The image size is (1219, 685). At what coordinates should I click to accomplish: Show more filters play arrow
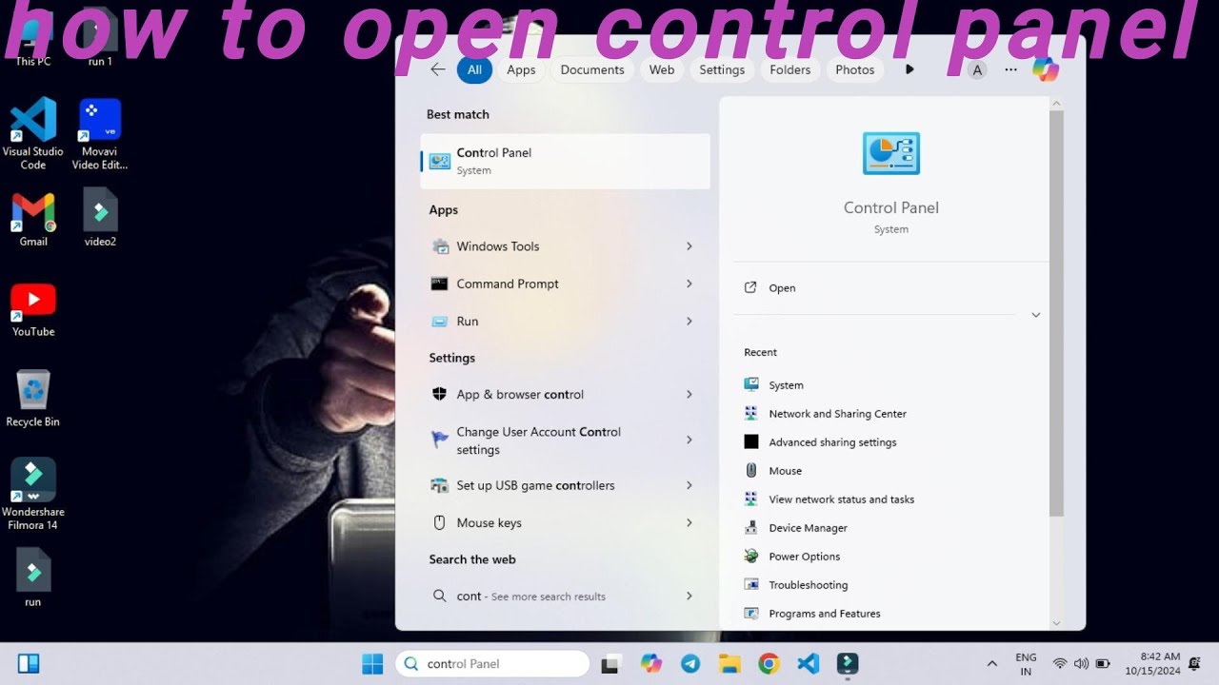pos(909,69)
